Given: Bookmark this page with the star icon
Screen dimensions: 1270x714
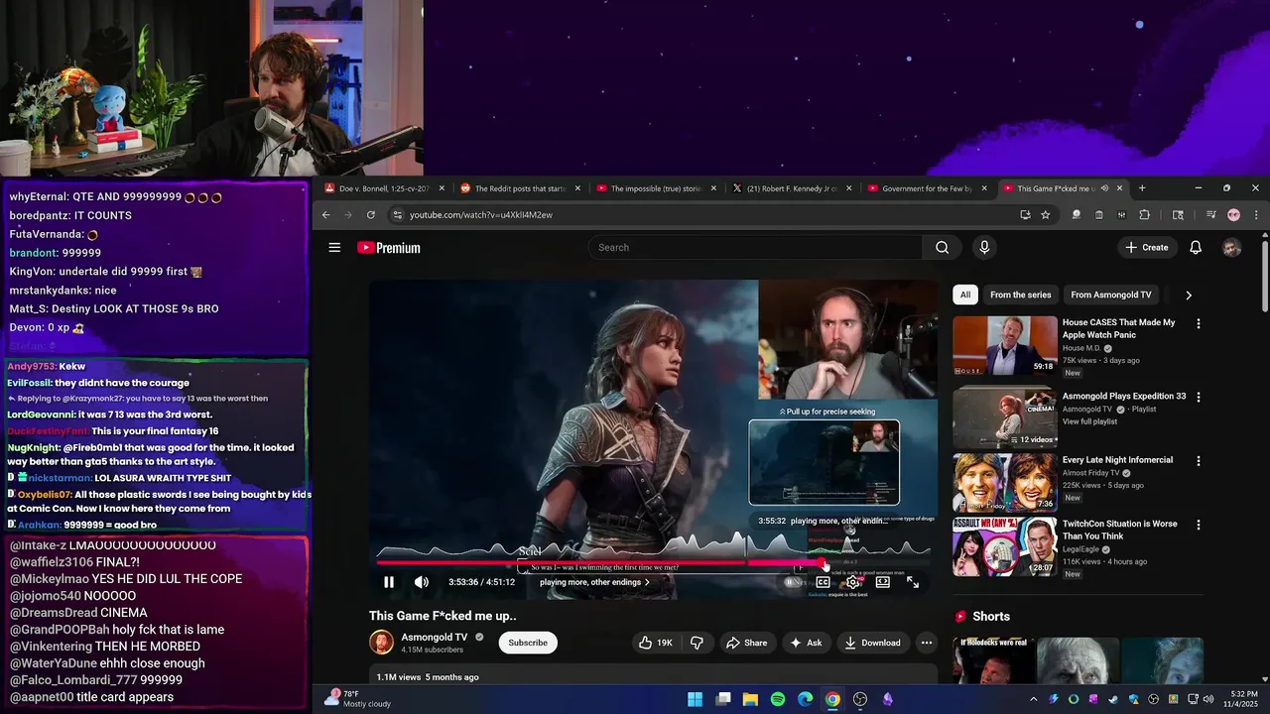Looking at the screenshot, I should point(1046,215).
